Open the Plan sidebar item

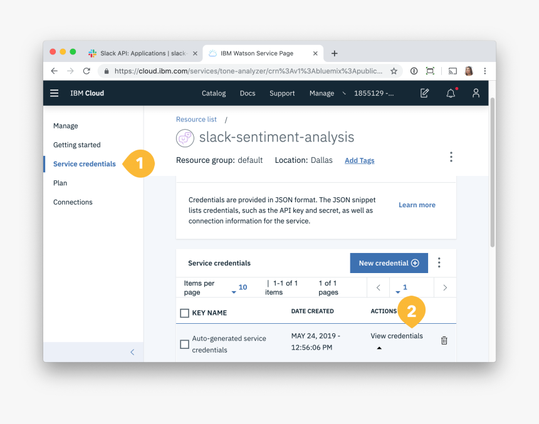[60, 183]
